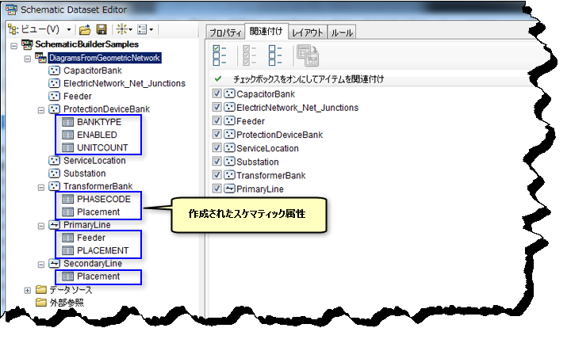This screenshot has width=571, height=347.
Task: Select the ENABLED attribute icon
Action: coord(67,135)
